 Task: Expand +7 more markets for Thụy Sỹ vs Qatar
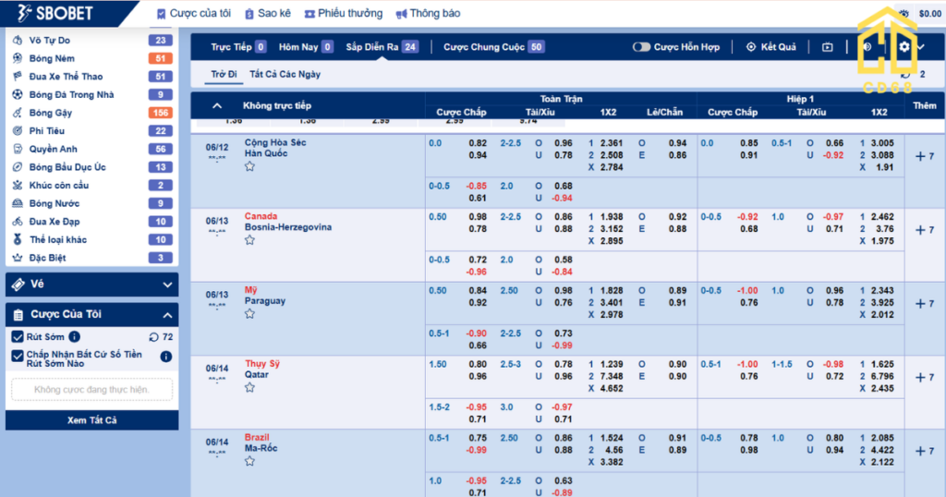coord(925,377)
